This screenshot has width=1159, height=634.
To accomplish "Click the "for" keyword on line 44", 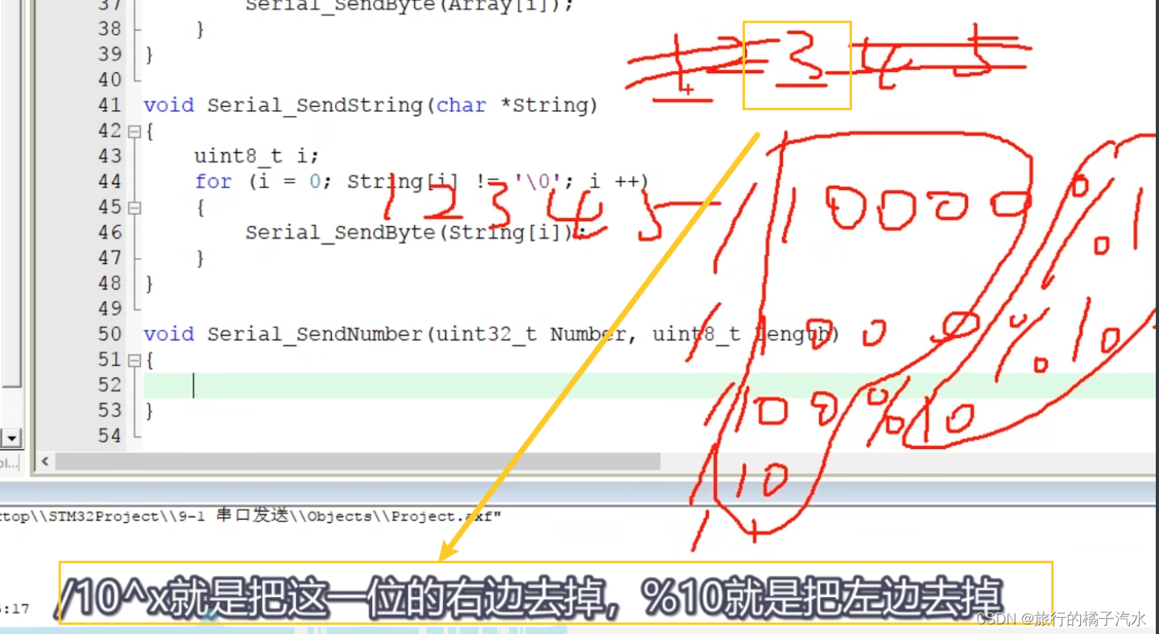I will [x=213, y=182].
